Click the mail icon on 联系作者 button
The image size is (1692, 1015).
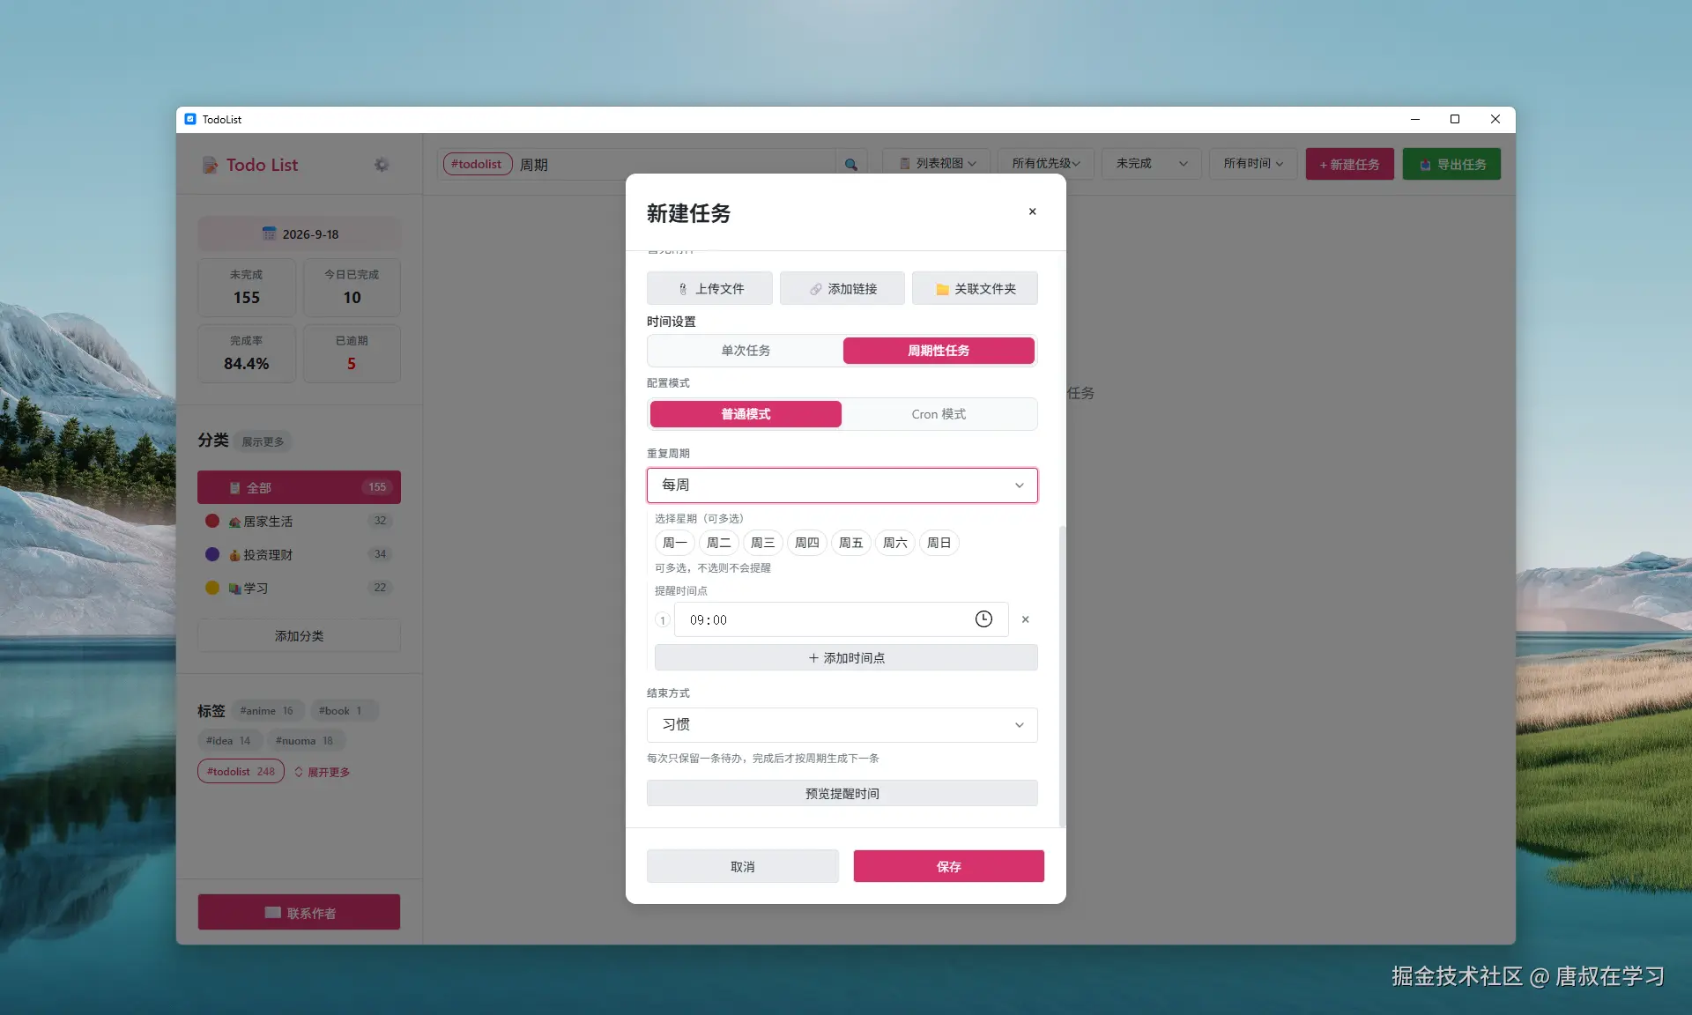point(273,913)
